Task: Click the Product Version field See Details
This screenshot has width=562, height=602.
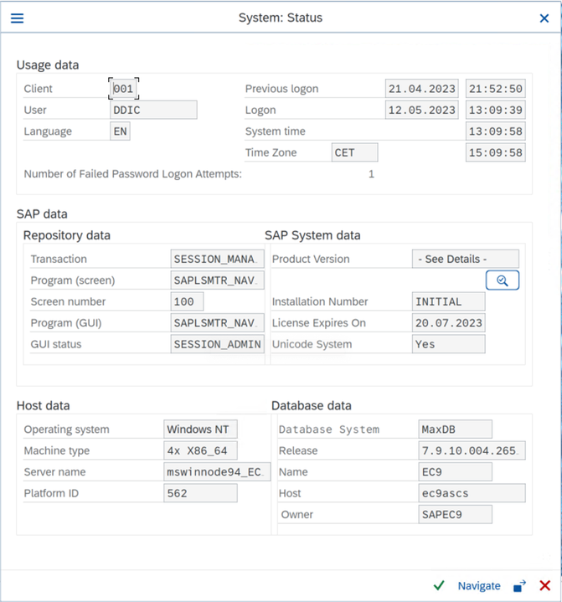Action: tap(465, 260)
